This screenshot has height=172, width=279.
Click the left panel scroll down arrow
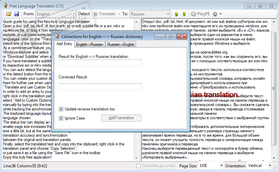click(136, 158)
